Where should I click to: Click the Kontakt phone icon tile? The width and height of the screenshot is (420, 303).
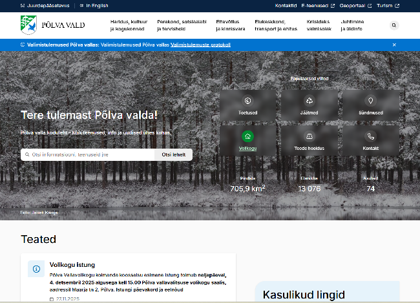370,136
